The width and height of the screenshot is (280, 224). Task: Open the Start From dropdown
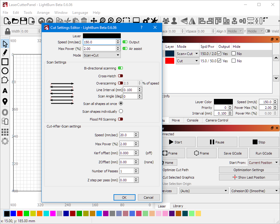click(x=263, y=163)
